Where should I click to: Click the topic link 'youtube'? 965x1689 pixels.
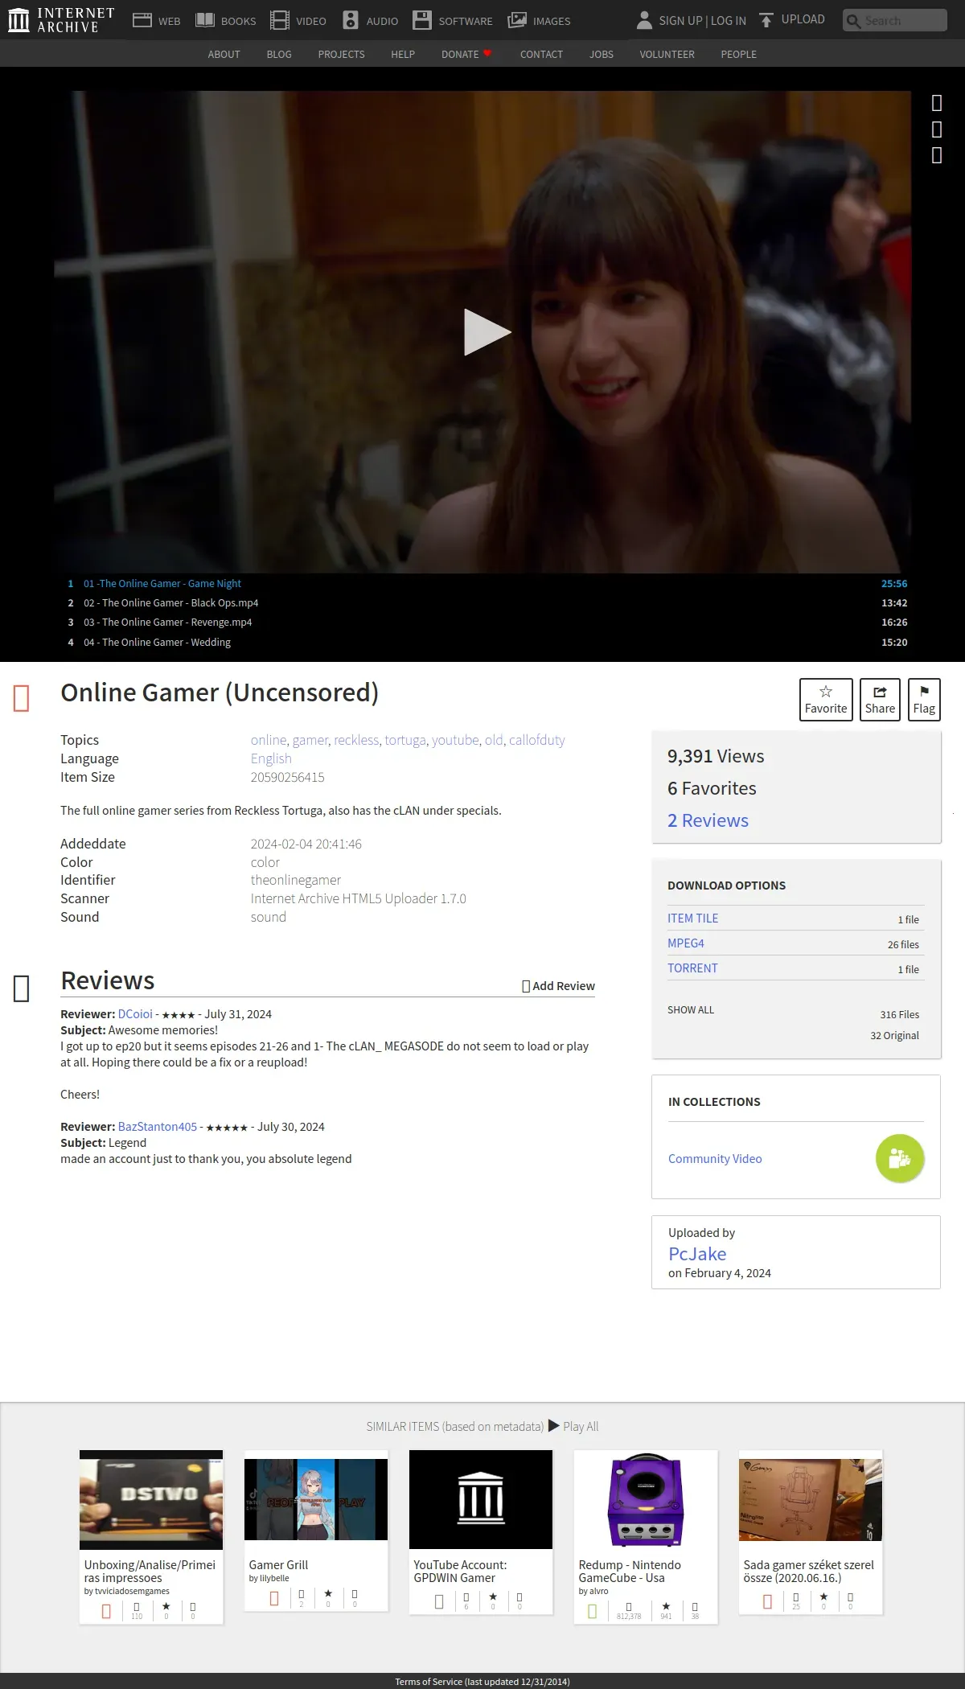pyautogui.click(x=455, y=740)
